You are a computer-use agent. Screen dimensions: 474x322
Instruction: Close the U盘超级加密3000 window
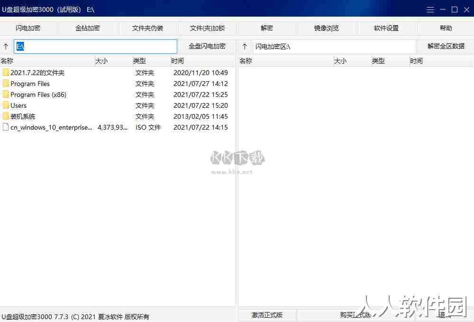tap(466, 9)
